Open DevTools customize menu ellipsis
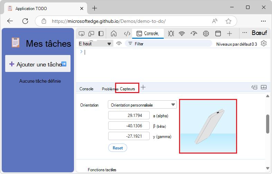The width and height of the screenshot is (272, 174). (245, 33)
